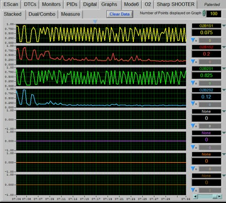Click the blue timeline cursor above yellow graph

pos(95,22)
